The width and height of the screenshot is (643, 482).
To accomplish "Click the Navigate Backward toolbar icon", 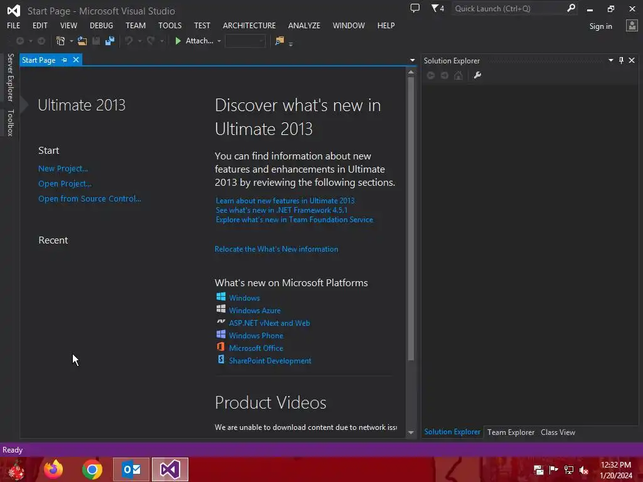I will click(x=19, y=41).
